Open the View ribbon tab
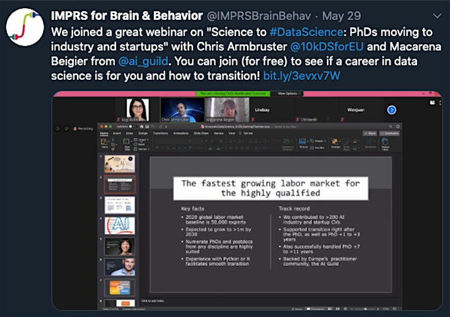 (232, 134)
